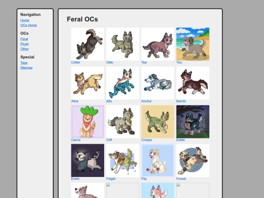Open the Tags page link
This screenshot has width=264, height=198.
coord(24,63)
